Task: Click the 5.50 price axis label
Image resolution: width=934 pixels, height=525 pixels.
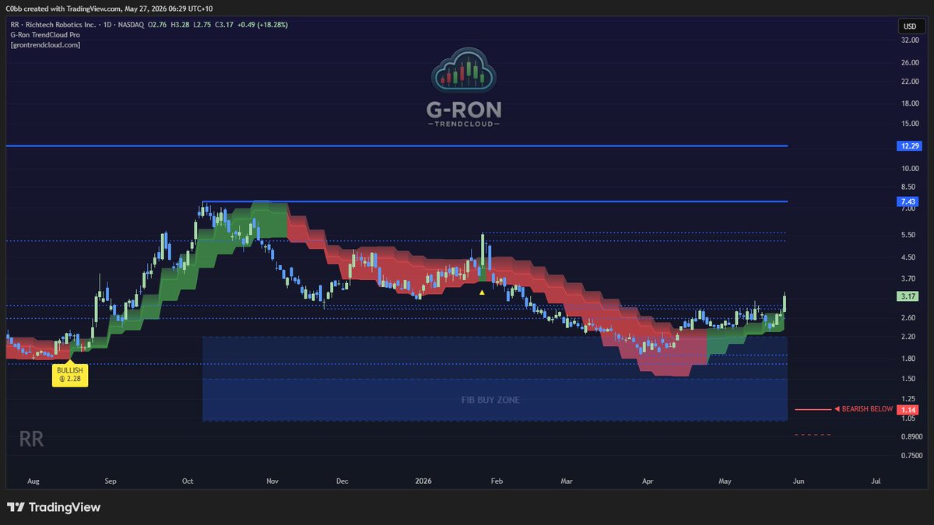Action: click(x=910, y=234)
